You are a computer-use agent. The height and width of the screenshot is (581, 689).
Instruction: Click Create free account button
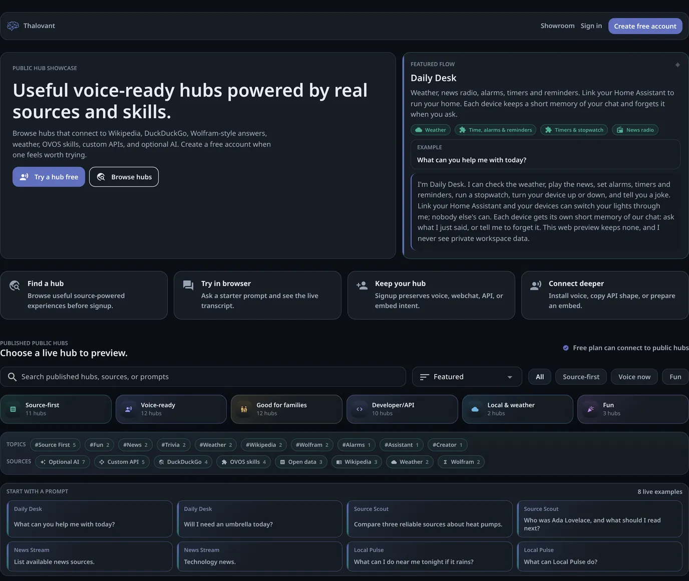[x=645, y=26]
